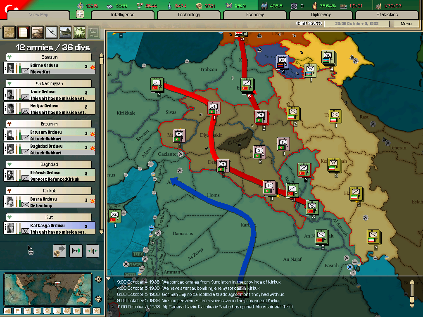The width and height of the screenshot is (423, 317).
Task: Open the Technology tab
Action: tap(189, 15)
